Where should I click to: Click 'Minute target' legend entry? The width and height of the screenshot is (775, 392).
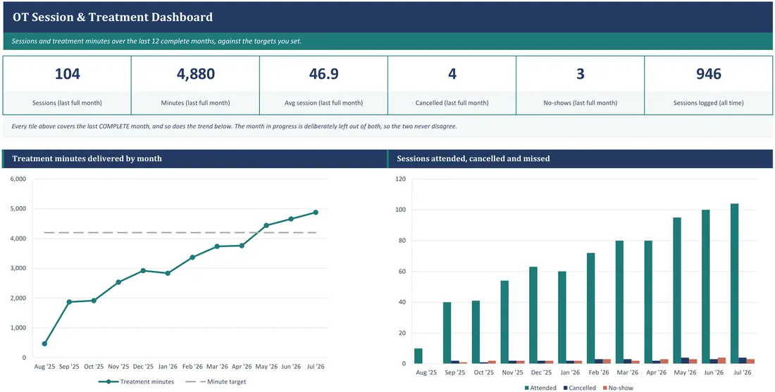(x=216, y=381)
